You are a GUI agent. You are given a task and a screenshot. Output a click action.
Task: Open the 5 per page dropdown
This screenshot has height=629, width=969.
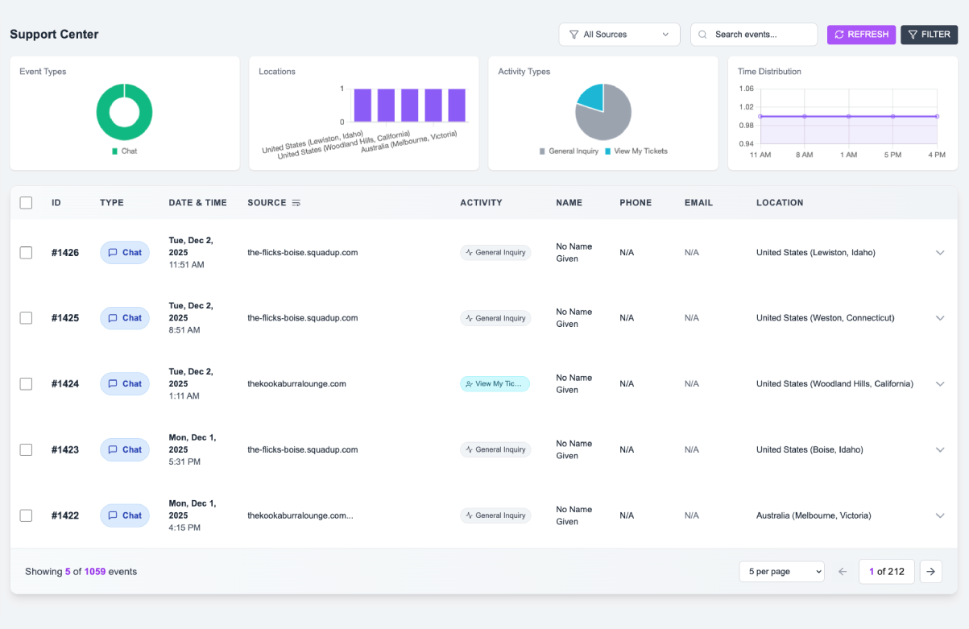coord(781,571)
